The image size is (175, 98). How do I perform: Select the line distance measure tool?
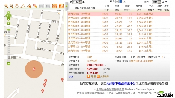pyautogui.click(x=29, y=6)
